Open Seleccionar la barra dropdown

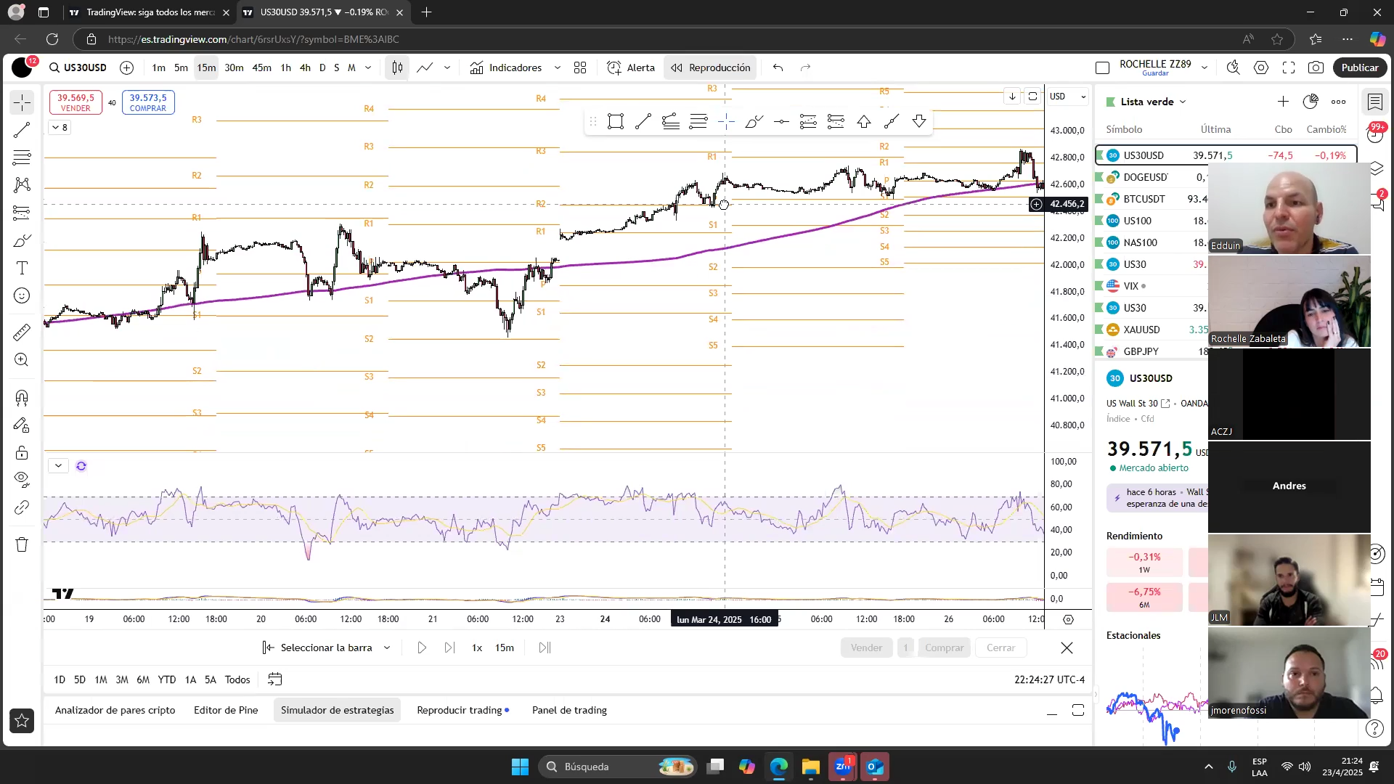click(327, 648)
